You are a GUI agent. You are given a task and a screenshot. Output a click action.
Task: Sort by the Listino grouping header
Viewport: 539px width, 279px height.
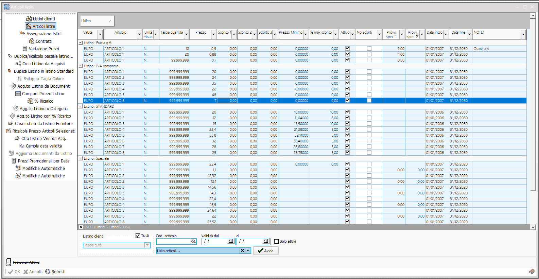[97, 21]
